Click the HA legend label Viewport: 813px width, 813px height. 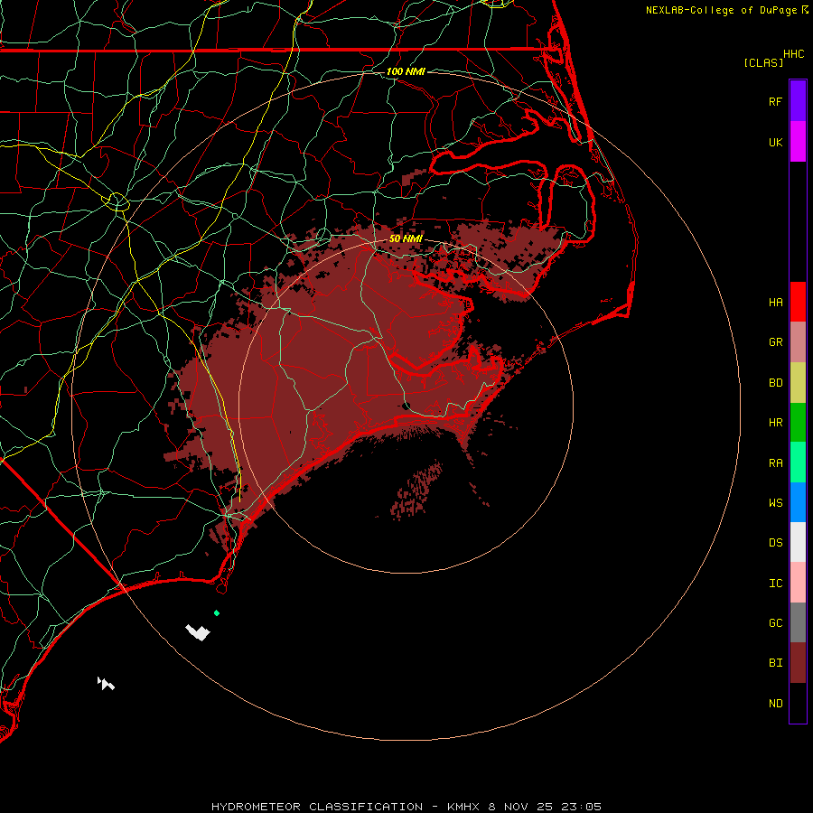pyautogui.click(x=775, y=302)
